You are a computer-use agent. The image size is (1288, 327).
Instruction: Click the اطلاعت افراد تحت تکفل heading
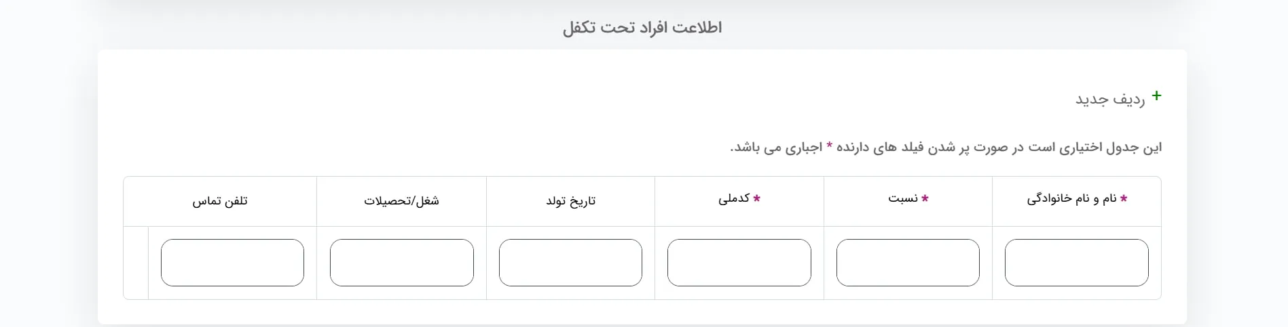coord(642,28)
